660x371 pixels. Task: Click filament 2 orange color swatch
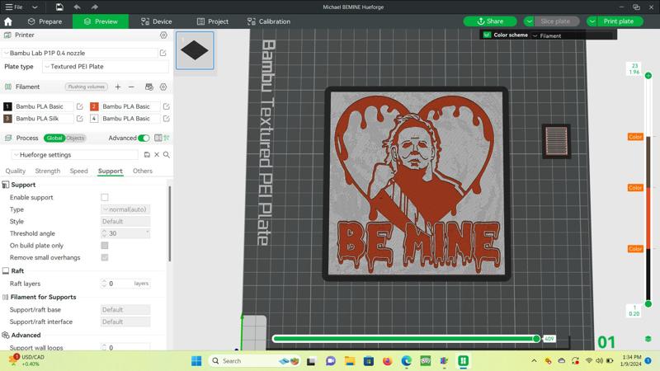tap(94, 106)
